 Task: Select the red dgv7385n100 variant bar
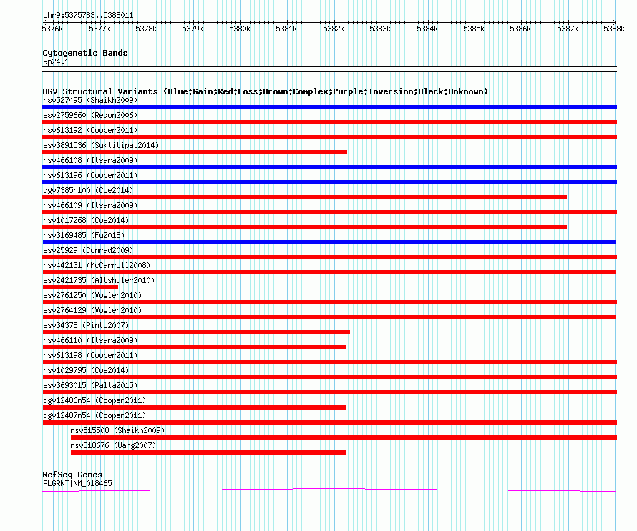pyautogui.click(x=305, y=197)
